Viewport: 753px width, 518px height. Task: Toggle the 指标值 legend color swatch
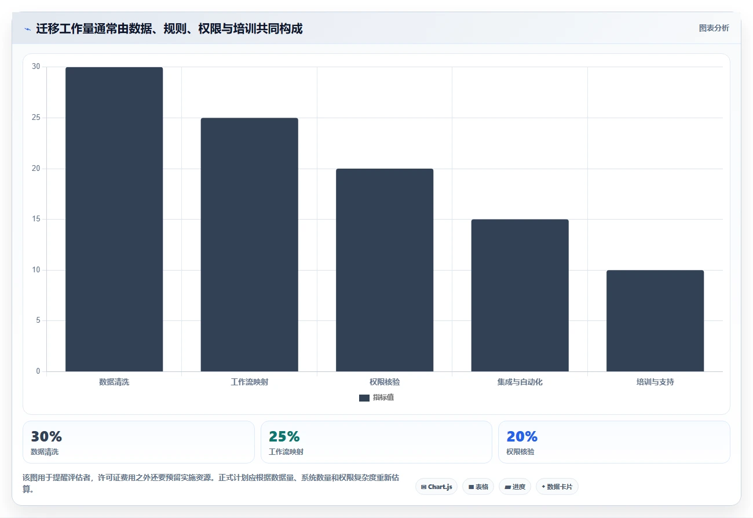[x=364, y=398]
